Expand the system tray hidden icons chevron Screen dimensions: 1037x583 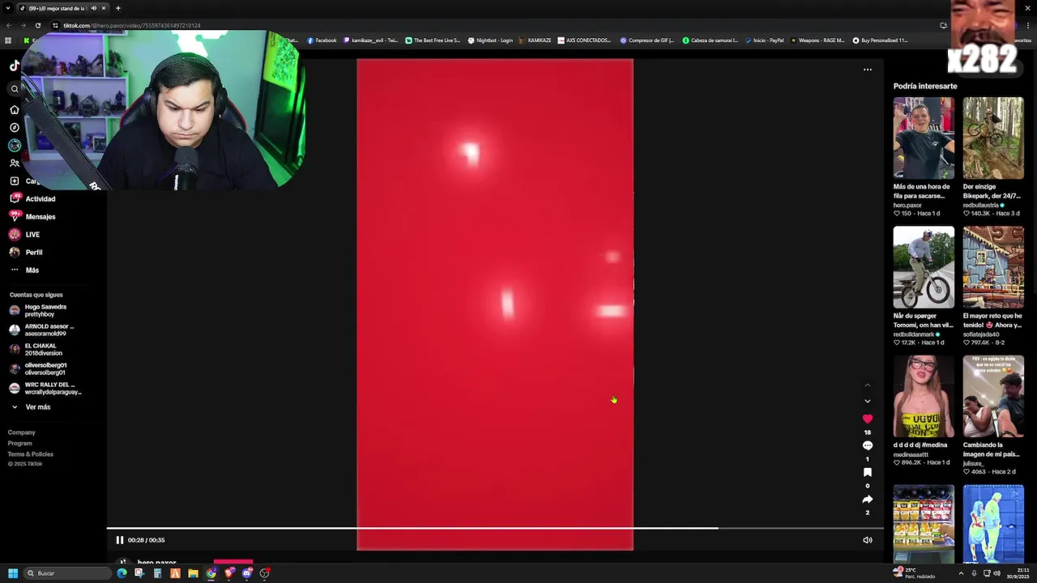click(962, 573)
